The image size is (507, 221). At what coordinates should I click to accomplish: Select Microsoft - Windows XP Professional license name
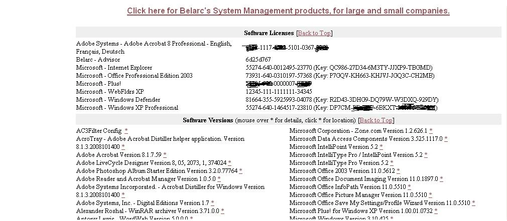(x=127, y=108)
